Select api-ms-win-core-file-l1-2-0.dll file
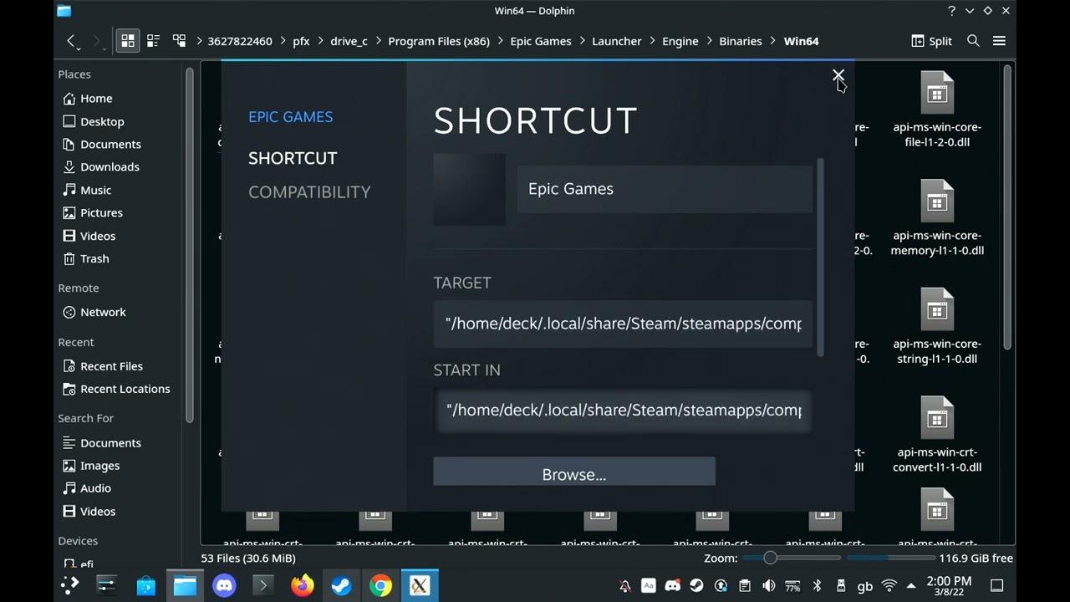This screenshot has width=1070, height=602. tap(937, 110)
